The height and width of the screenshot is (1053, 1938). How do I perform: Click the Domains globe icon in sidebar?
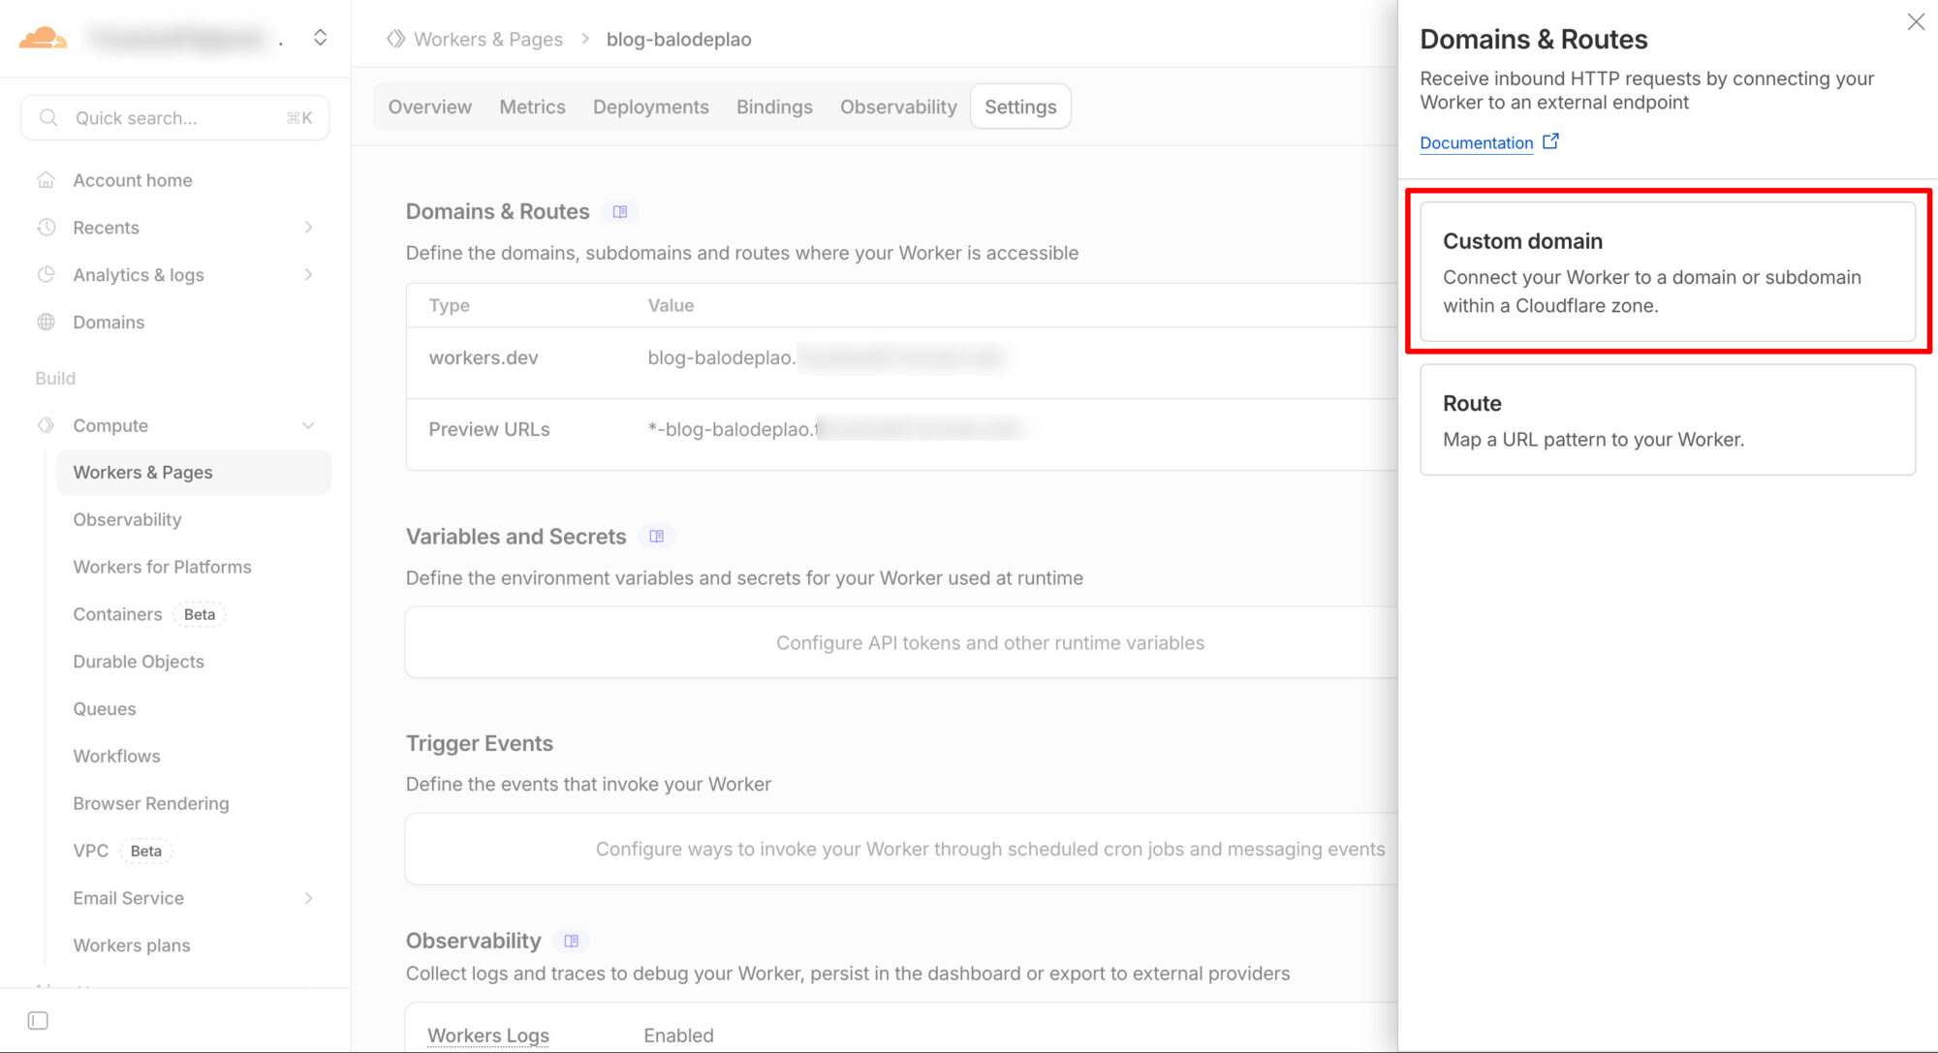[x=46, y=322]
